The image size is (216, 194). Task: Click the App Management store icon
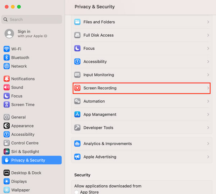click(x=77, y=114)
